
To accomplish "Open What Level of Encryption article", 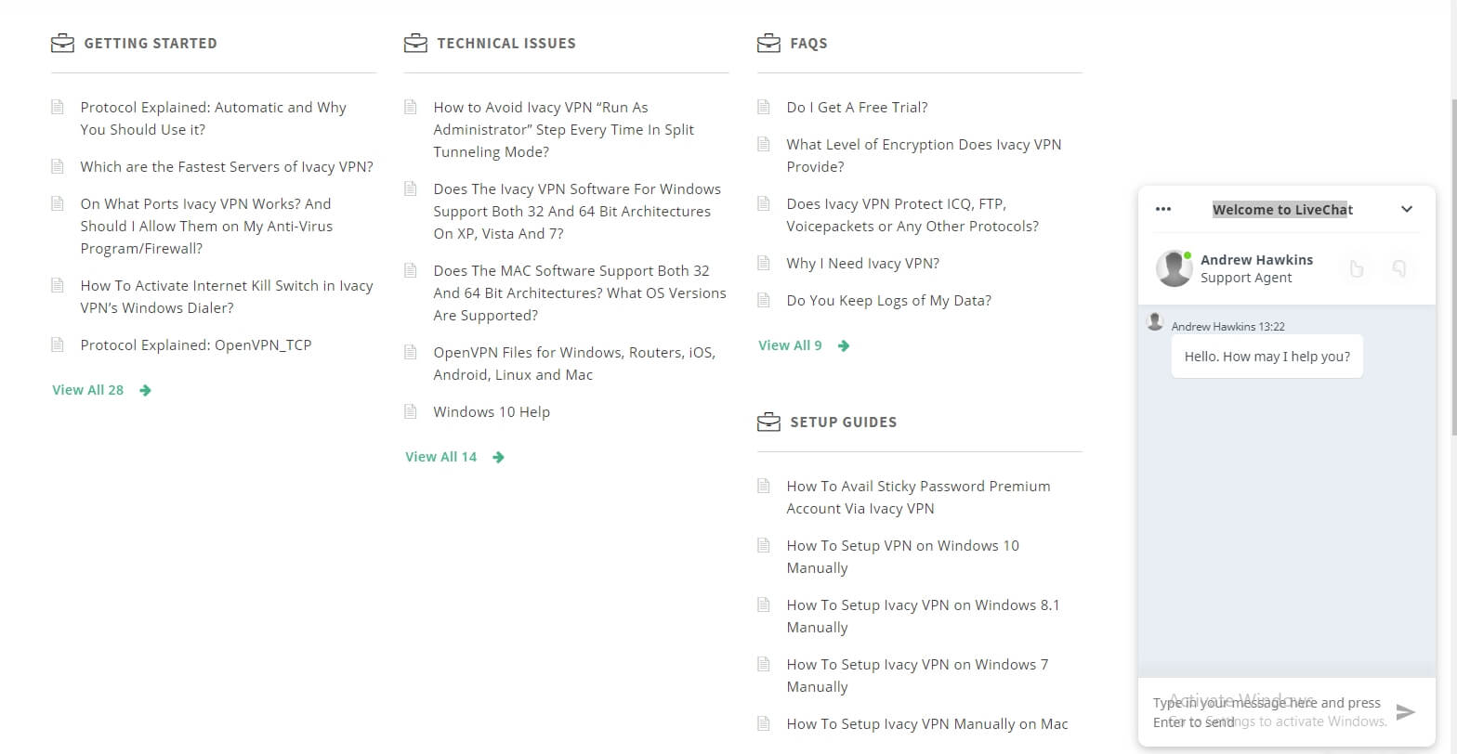I will (924, 155).
